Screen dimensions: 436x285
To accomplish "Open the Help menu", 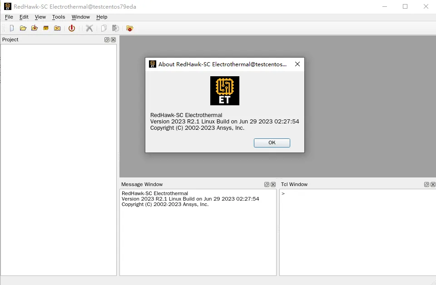I will (x=102, y=17).
